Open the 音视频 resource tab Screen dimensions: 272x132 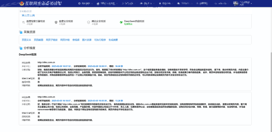pyautogui.click(x=76, y=40)
